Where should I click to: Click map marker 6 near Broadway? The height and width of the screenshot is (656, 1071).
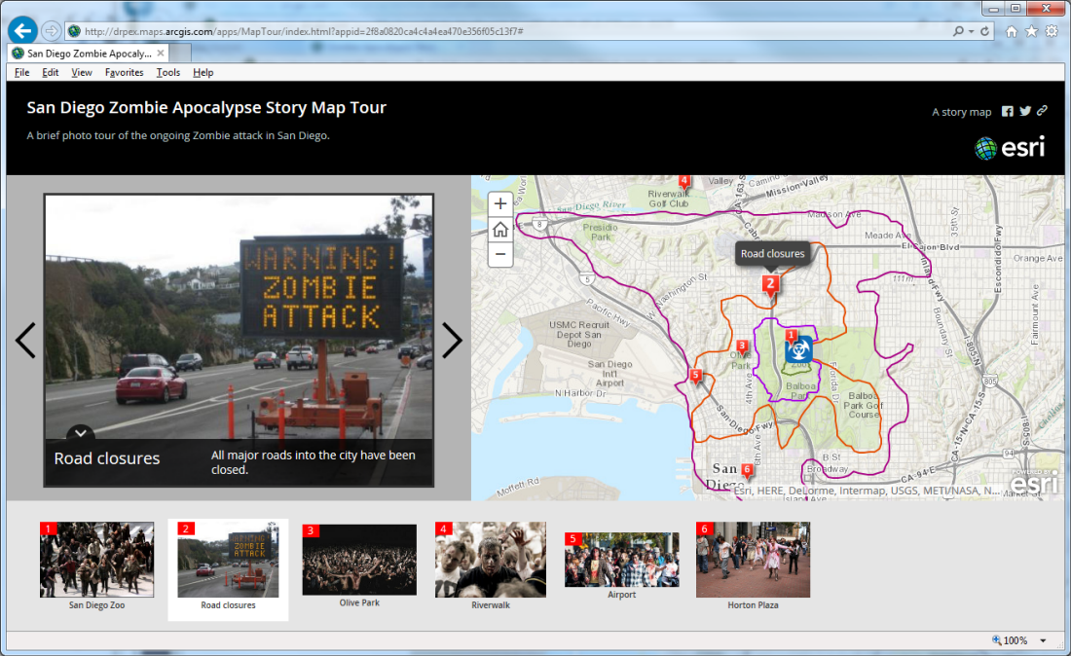click(x=747, y=470)
